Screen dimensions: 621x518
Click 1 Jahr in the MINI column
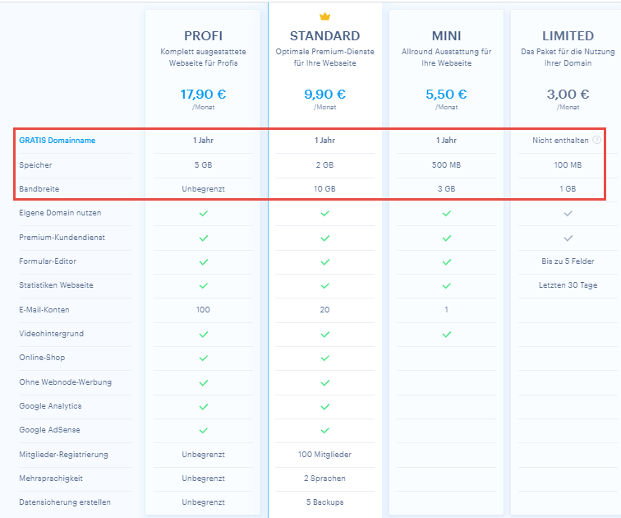click(446, 141)
